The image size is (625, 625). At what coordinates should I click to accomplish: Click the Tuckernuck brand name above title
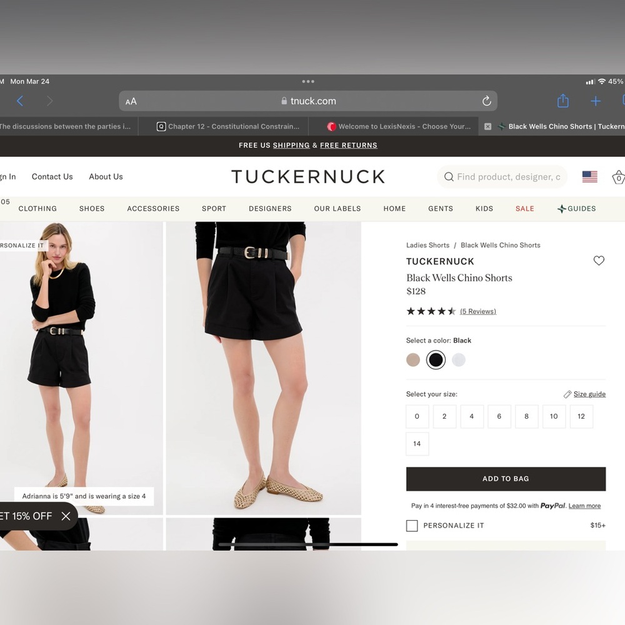pos(440,261)
